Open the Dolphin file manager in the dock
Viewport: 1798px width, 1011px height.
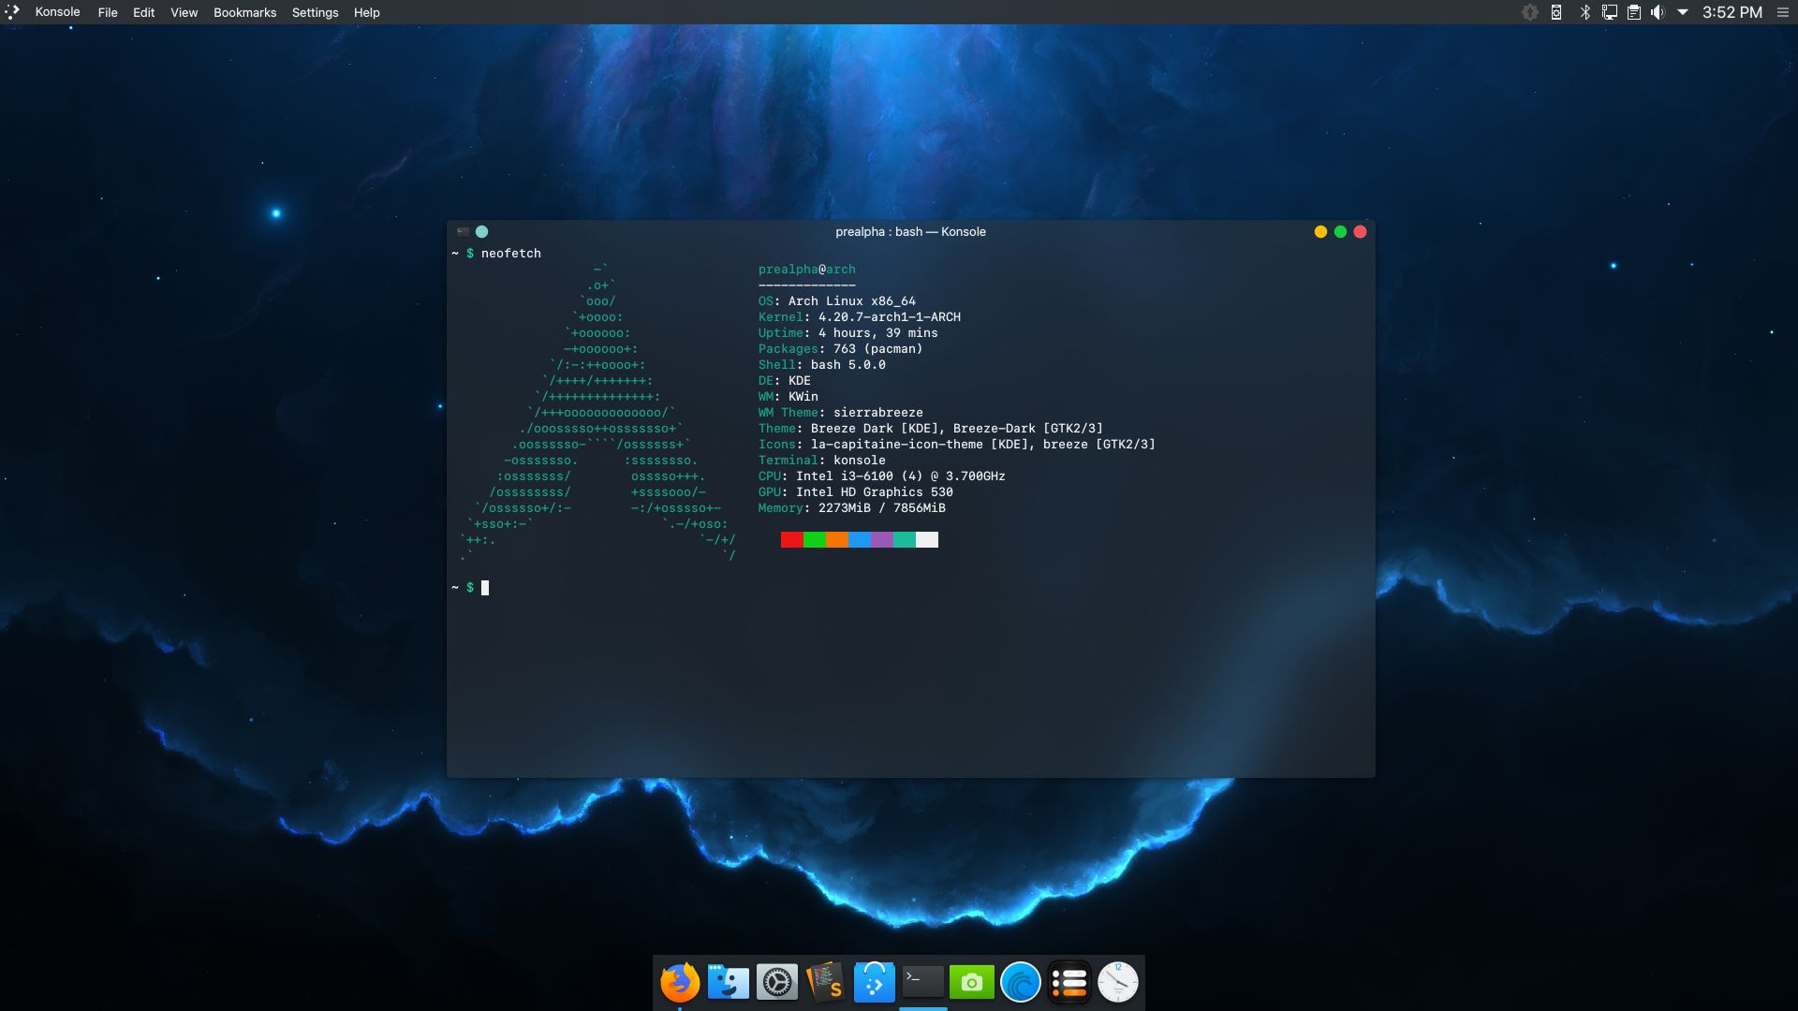pos(729,982)
